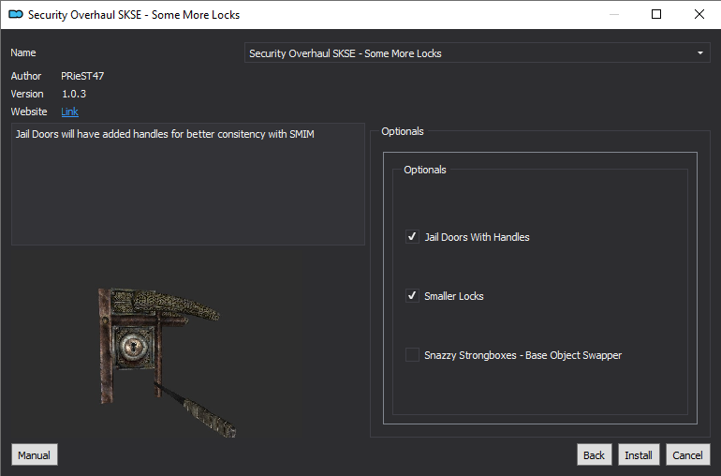The width and height of the screenshot is (721, 476).
Task: Click the Snazzy Strongboxes label text
Action: coord(522,355)
